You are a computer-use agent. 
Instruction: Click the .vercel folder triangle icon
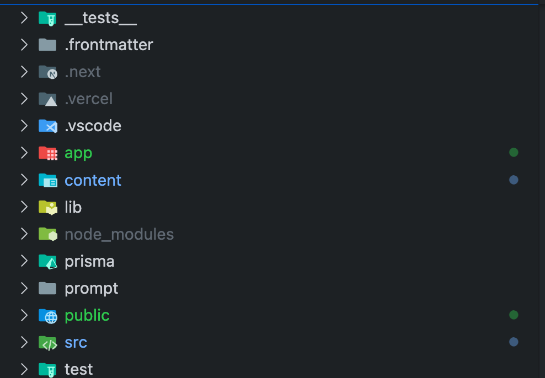pyautogui.click(x=47, y=99)
